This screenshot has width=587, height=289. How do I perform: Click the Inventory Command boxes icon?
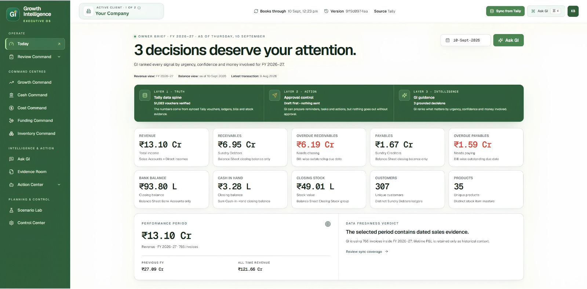pos(11,133)
